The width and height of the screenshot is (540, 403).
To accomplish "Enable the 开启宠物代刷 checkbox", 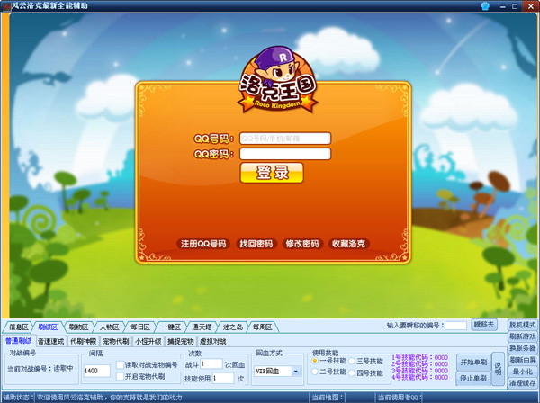I will click(x=120, y=376).
